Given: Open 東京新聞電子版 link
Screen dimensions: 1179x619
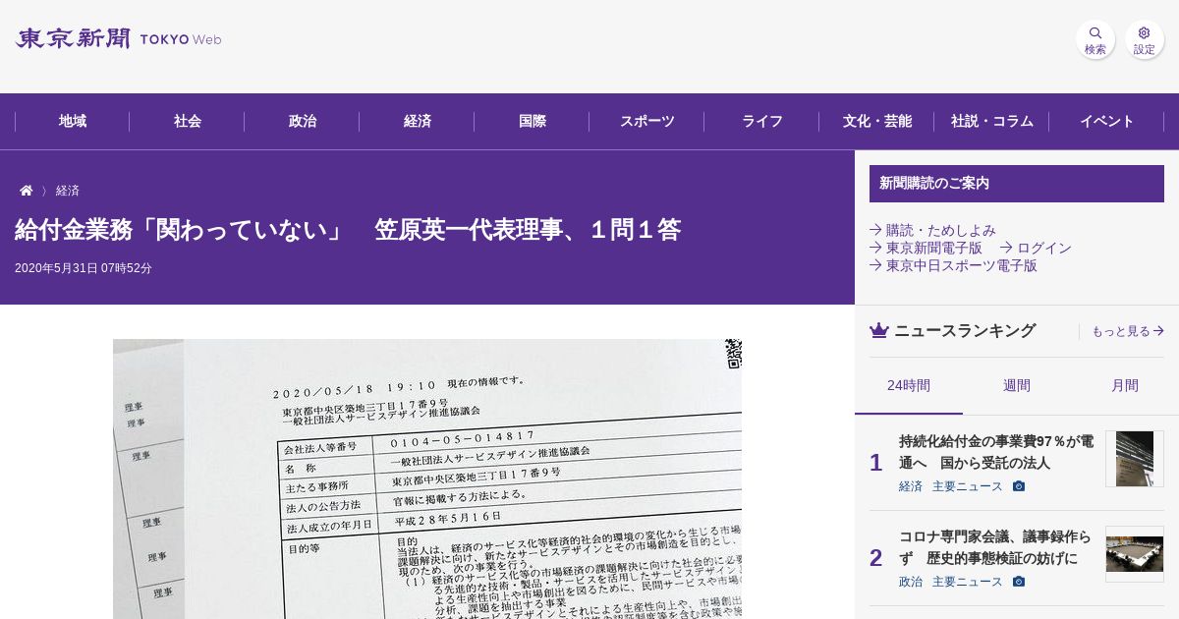Looking at the screenshot, I should 926,248.
